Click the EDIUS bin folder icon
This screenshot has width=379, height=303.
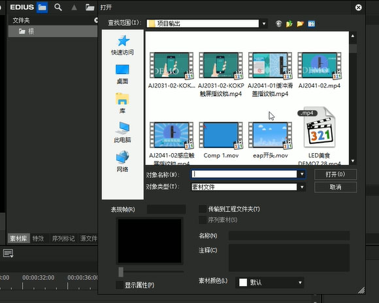[42, 7]
